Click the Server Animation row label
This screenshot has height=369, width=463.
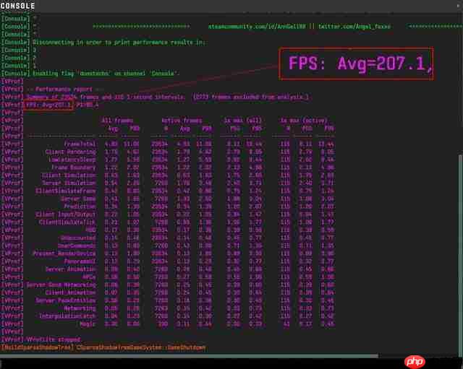pyautogui.click(x=71, y=269)
